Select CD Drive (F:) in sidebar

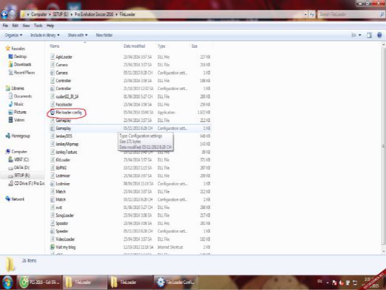30,183
